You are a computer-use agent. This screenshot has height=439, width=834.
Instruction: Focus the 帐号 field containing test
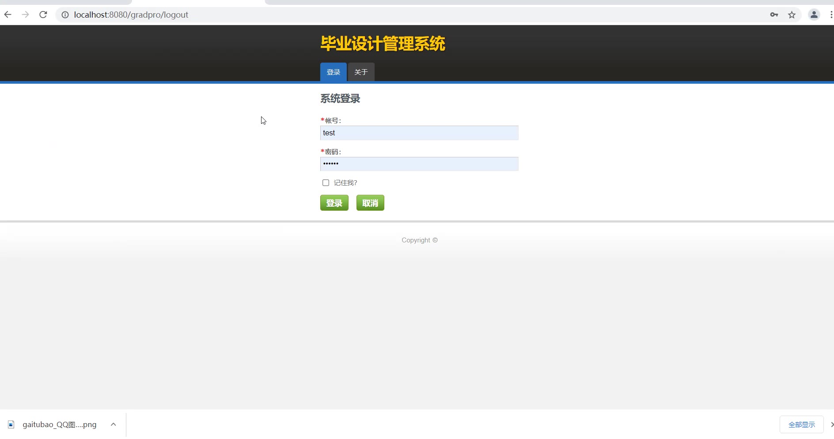coord(419,133)
